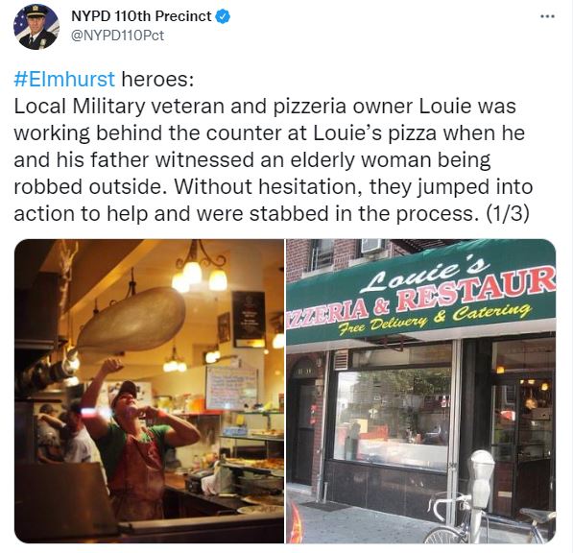Open the @NYPD110Pct handle link

click(117, 36)
